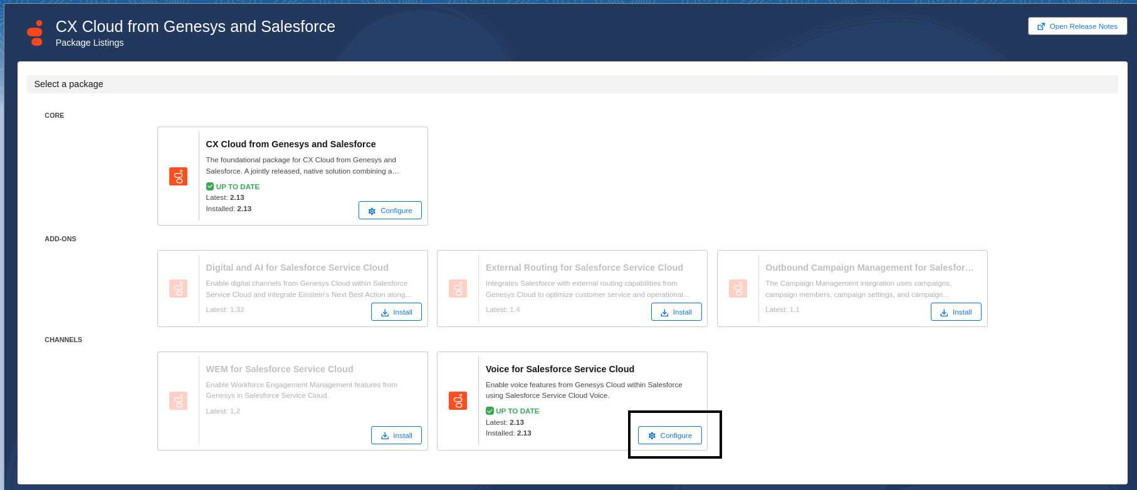Image resolution: width=1137 pixels, height=490 pixels.
Task: Click the green check icon on the CX Cloud core package
Action: click(x=210, y=187)
